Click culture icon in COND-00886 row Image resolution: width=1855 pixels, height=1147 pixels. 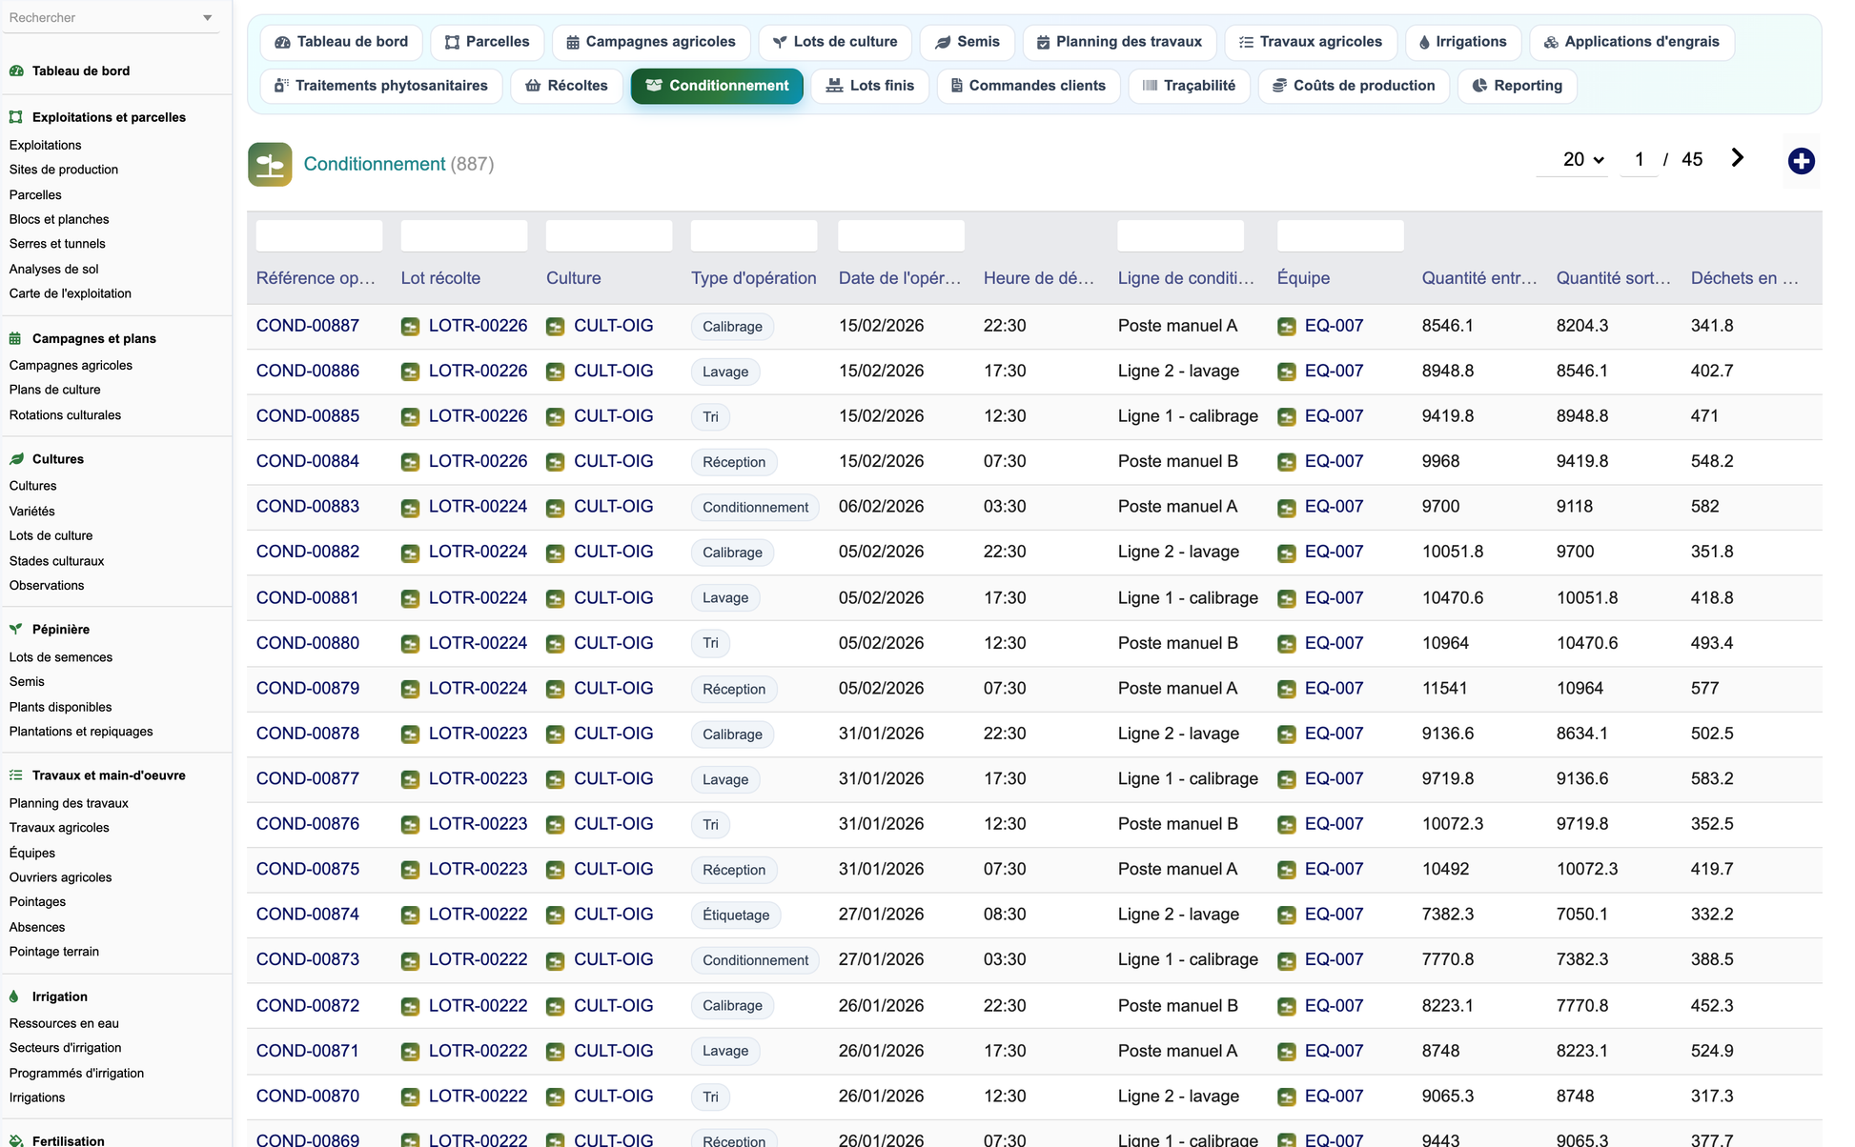tap(555, 372)
